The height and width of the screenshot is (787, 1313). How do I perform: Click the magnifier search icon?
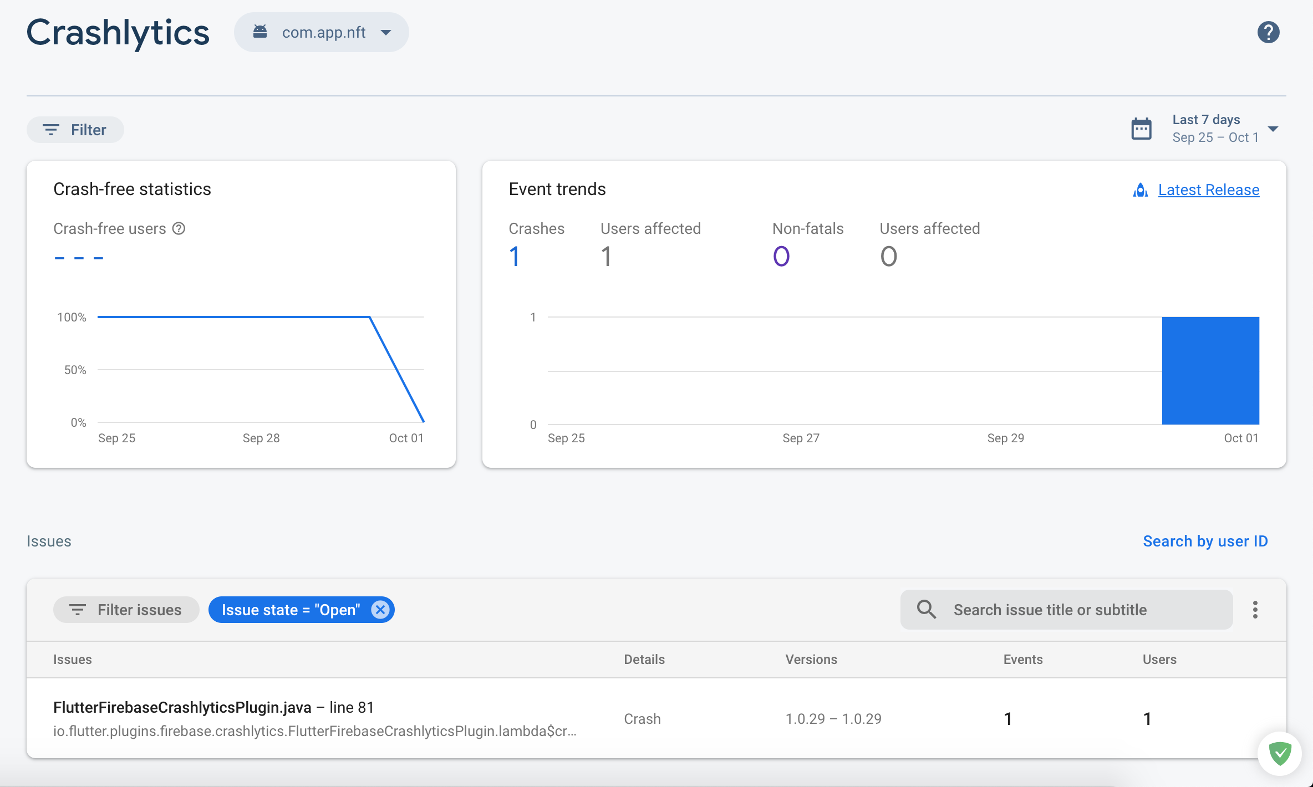tap(926, 610)
